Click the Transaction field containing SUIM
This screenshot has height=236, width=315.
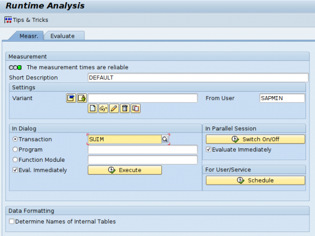click(124, 139)
